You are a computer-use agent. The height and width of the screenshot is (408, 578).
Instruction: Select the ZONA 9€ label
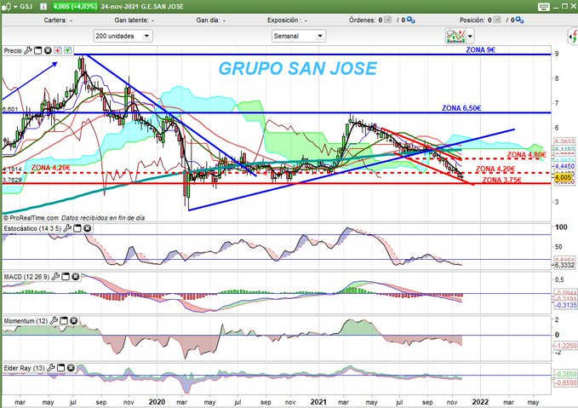[x=480, y=49]
